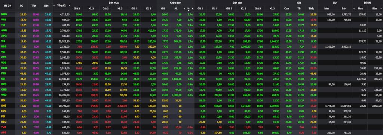Open the BVS stock symbol
The height and width of the screenshot is (135, 383).
4,84
